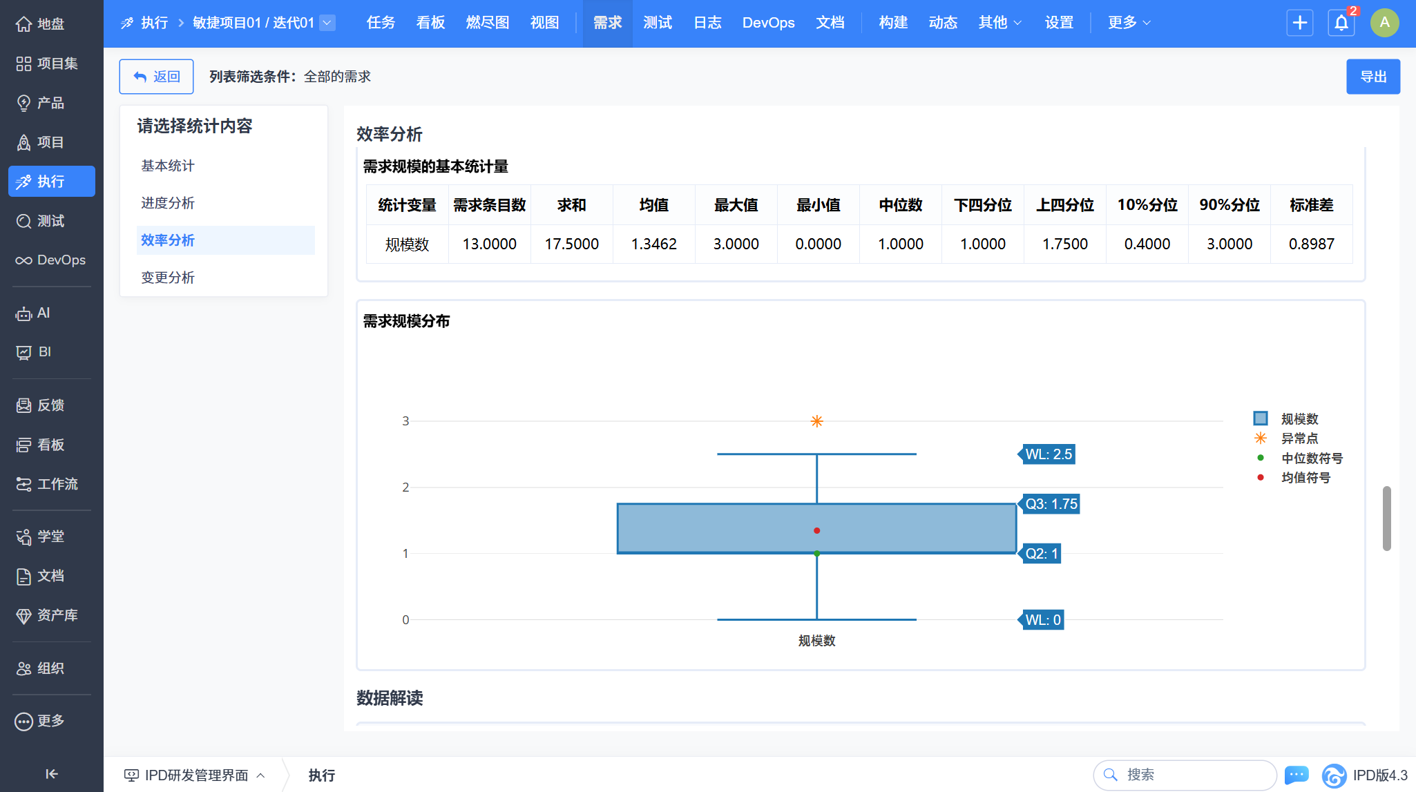1416x792 pixels.
Task: Click the 返回 back button
Action: pyautogui.click(x=156, y=77)
